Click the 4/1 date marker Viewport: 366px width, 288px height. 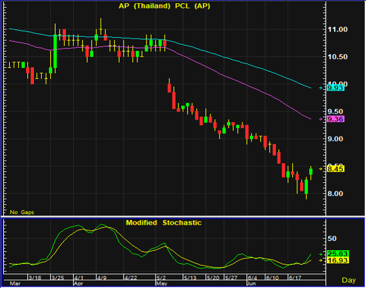pos(79,278)
